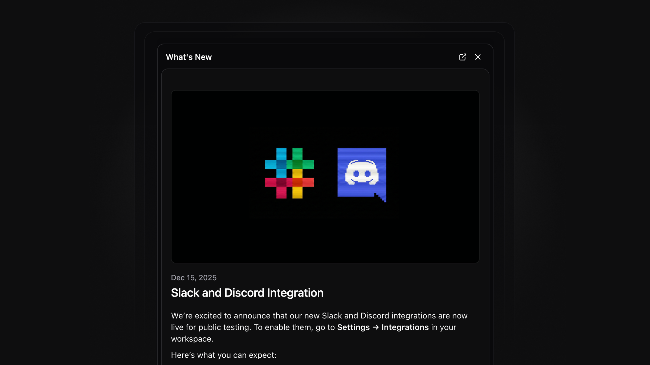Close the What's New panel
650x365 pixels.
[x=478, y=57]
